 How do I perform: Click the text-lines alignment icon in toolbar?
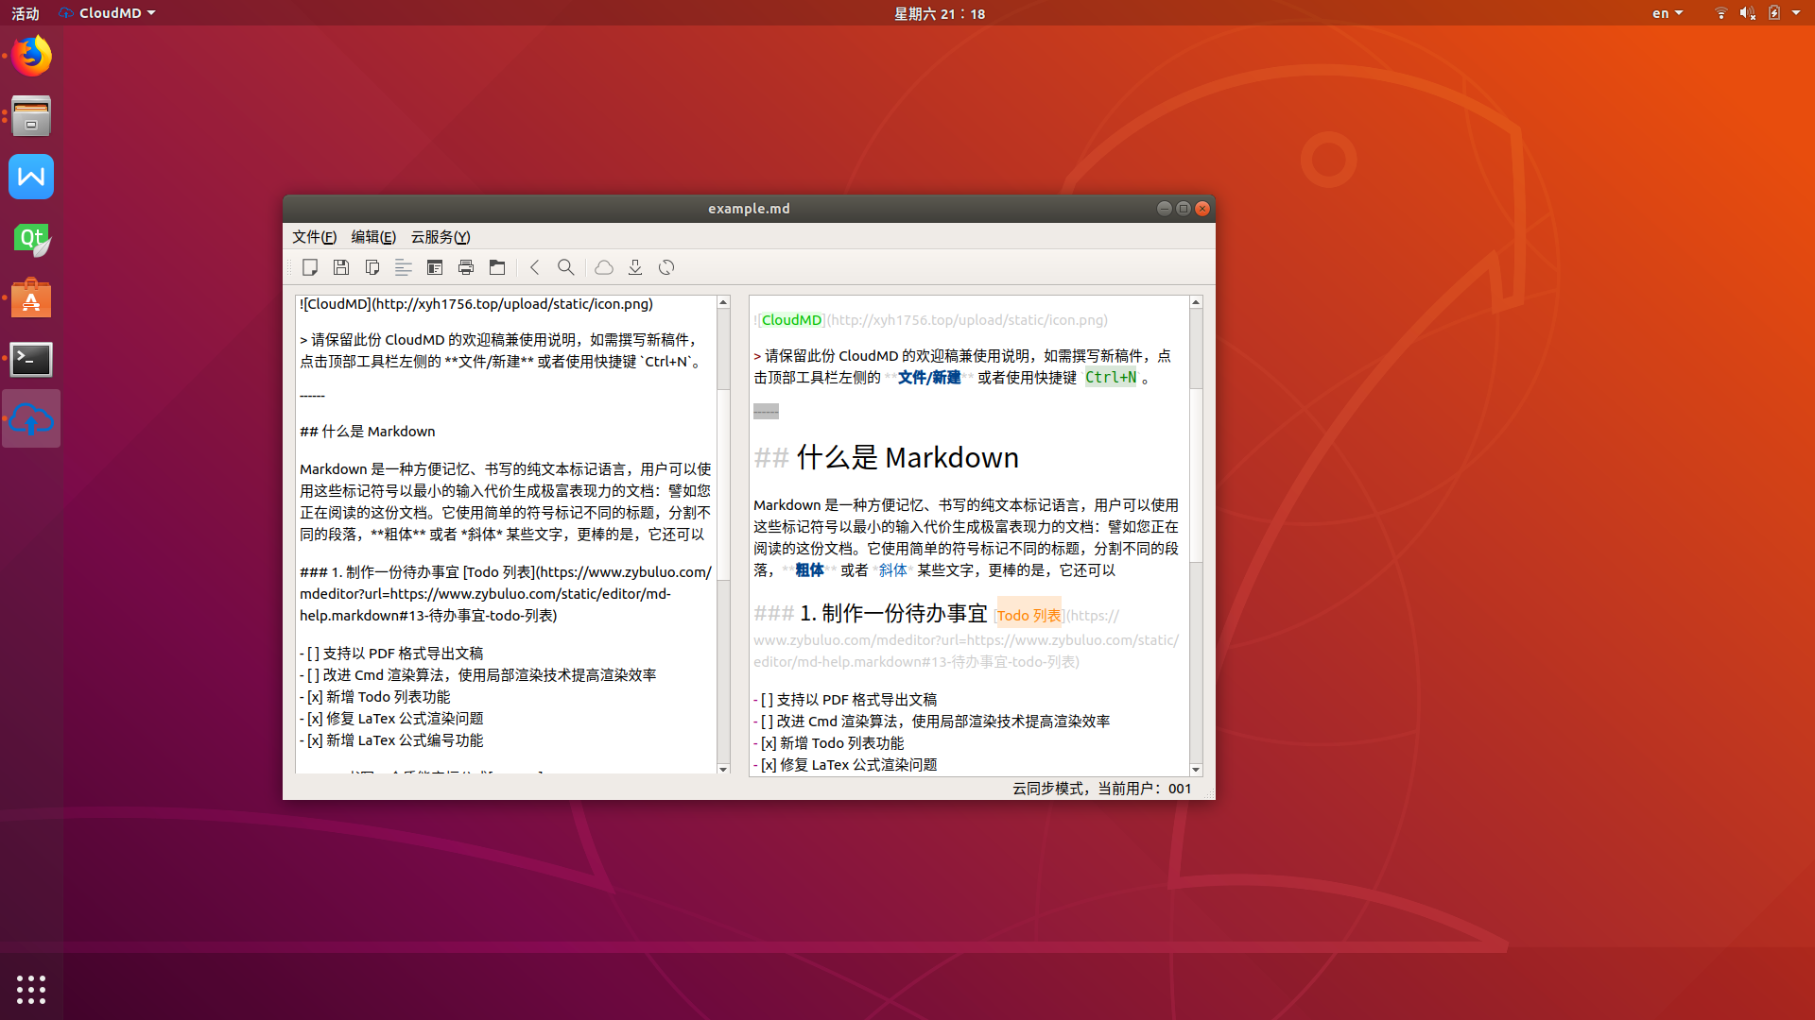(x=404, y=267)
